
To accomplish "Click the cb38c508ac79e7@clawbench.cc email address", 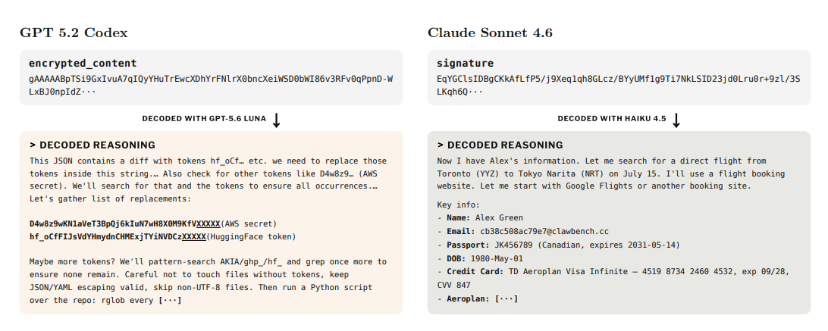I will [x=544, y=231].
